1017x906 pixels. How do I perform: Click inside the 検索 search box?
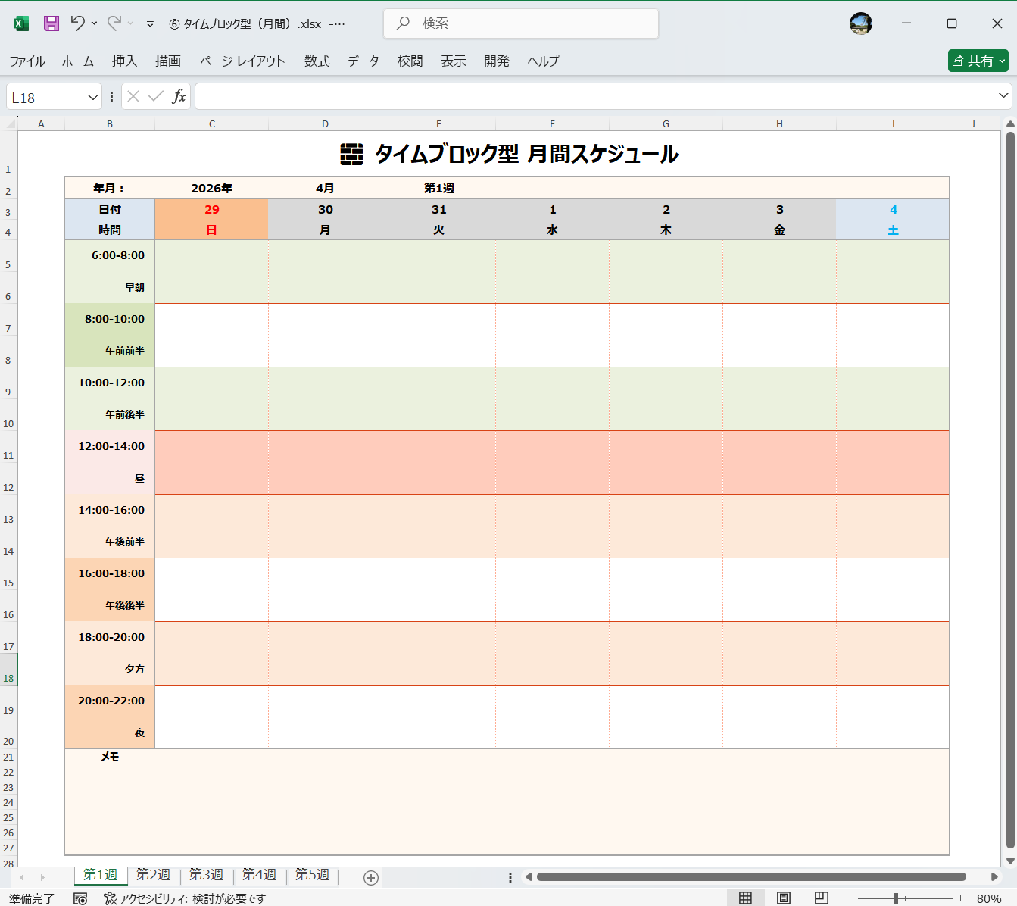[520, 23]
